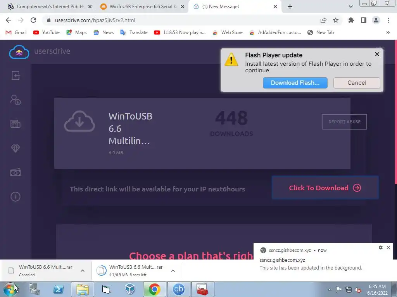Close the WinToUSB Enterprise tab
Viewport: 397px width, 297px height.
click(x=183, y=7)
